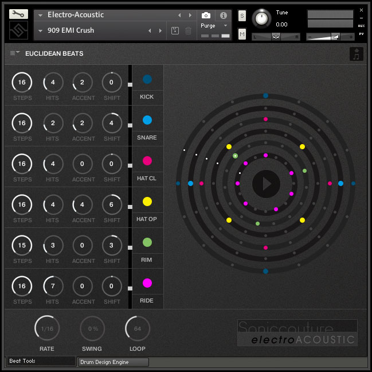Image resolution: width=372 pixels, height=372 pixels.
Task: Switch to the Drum Design Engine tab
Action: pyautogui.click(x=113, y=362)
